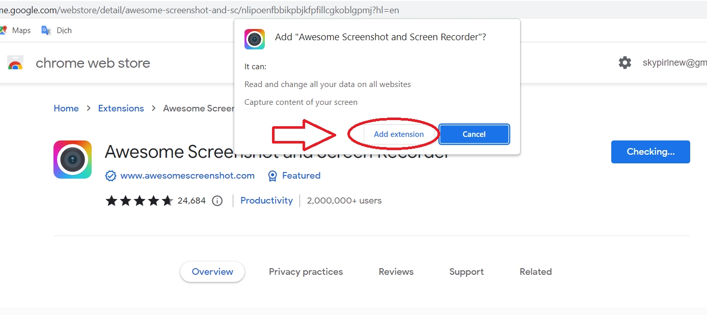The height and width of the screenshot is (315, 707).
Task: Click the verified publisher badge icon
Action: [111, 176]
